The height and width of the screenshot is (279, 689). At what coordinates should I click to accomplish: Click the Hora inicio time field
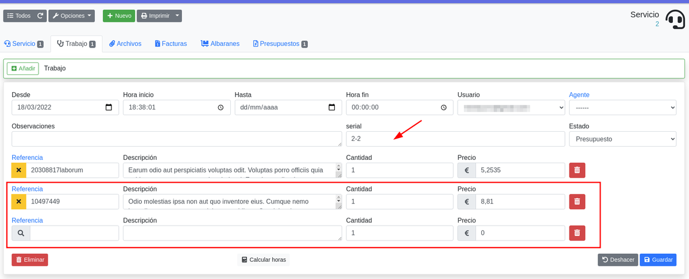coord(176,107)
